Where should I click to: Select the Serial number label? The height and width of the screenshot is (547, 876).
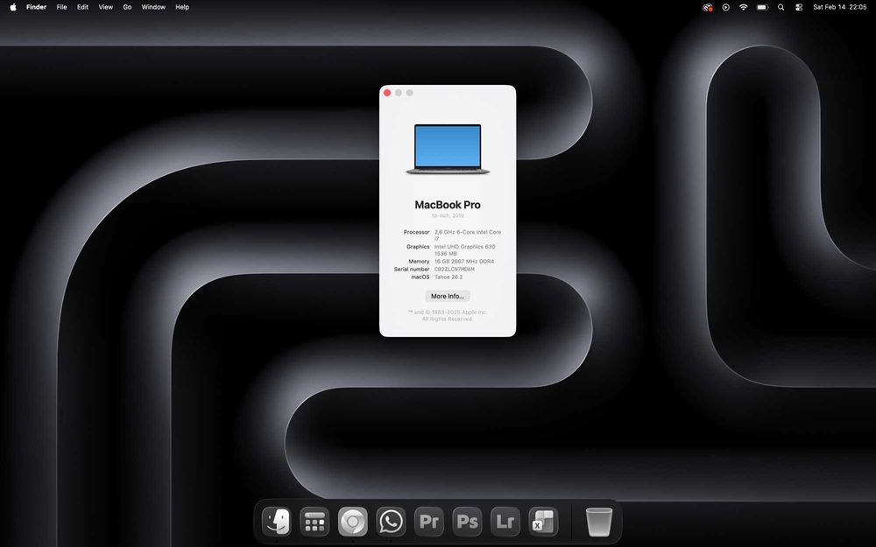tap(412, 269)
